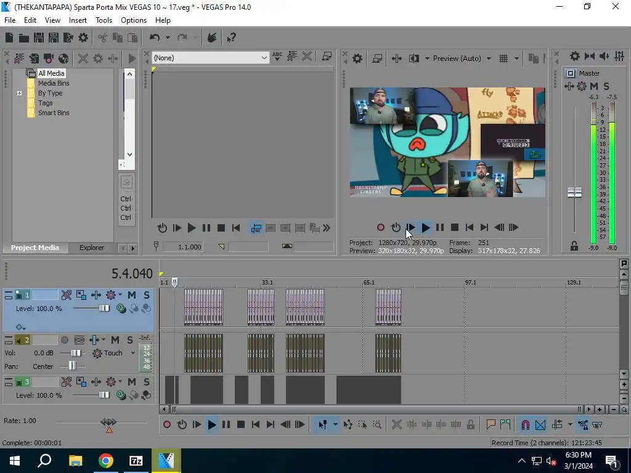
Task: Click Lock event padlock icon in timeline toolbar
Action: pyautogui.click(x=470, y=424)
